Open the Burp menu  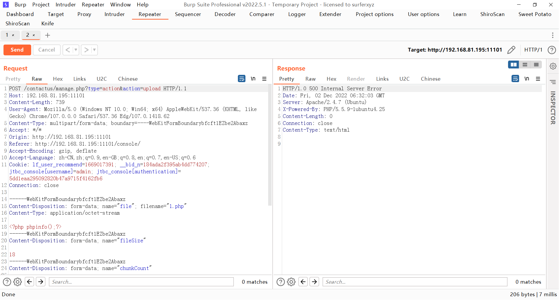coord(20,5)
